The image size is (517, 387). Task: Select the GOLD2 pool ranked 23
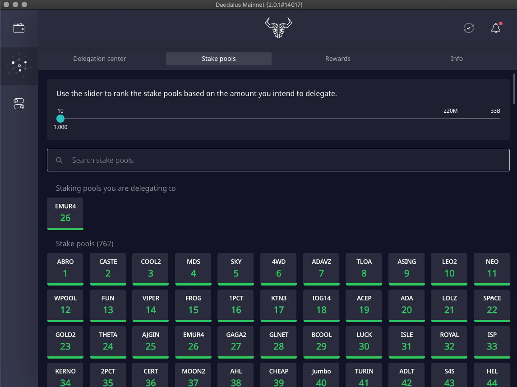pos(65,342)
